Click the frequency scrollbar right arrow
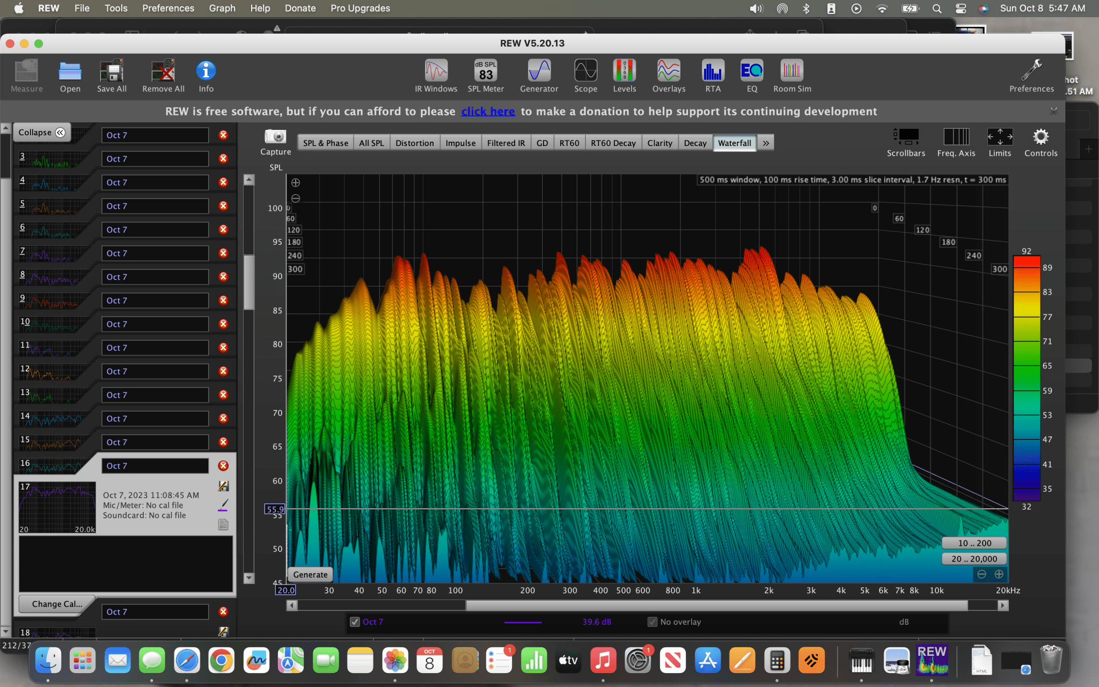This screenshot has height=687, width=1099. coord(1003,605)
